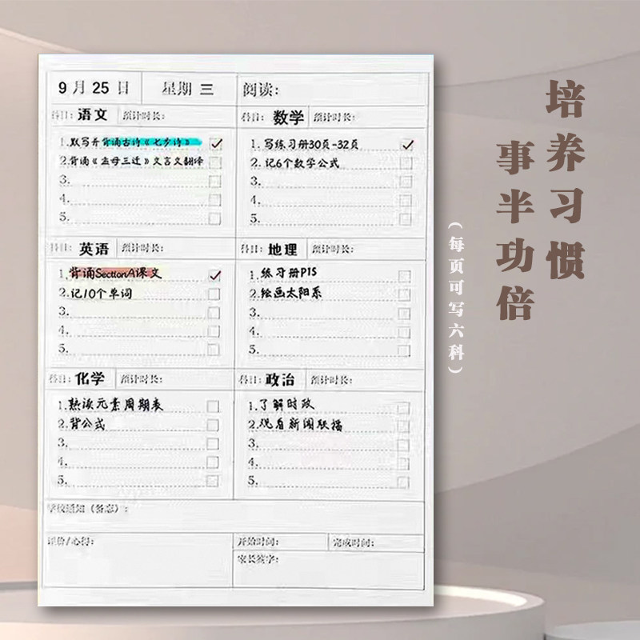
Task: Check the box for 绘画太阳系
Action: click(x=404, y=294)
